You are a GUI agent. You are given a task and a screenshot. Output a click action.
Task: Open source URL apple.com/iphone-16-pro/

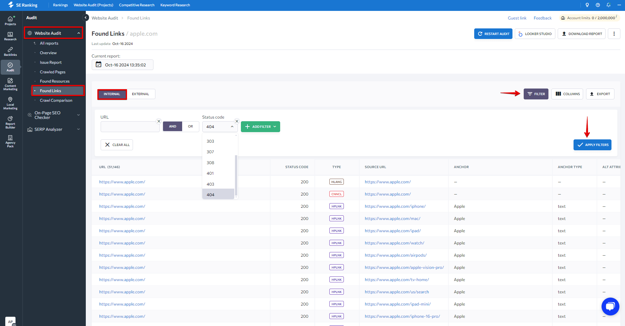402,316
